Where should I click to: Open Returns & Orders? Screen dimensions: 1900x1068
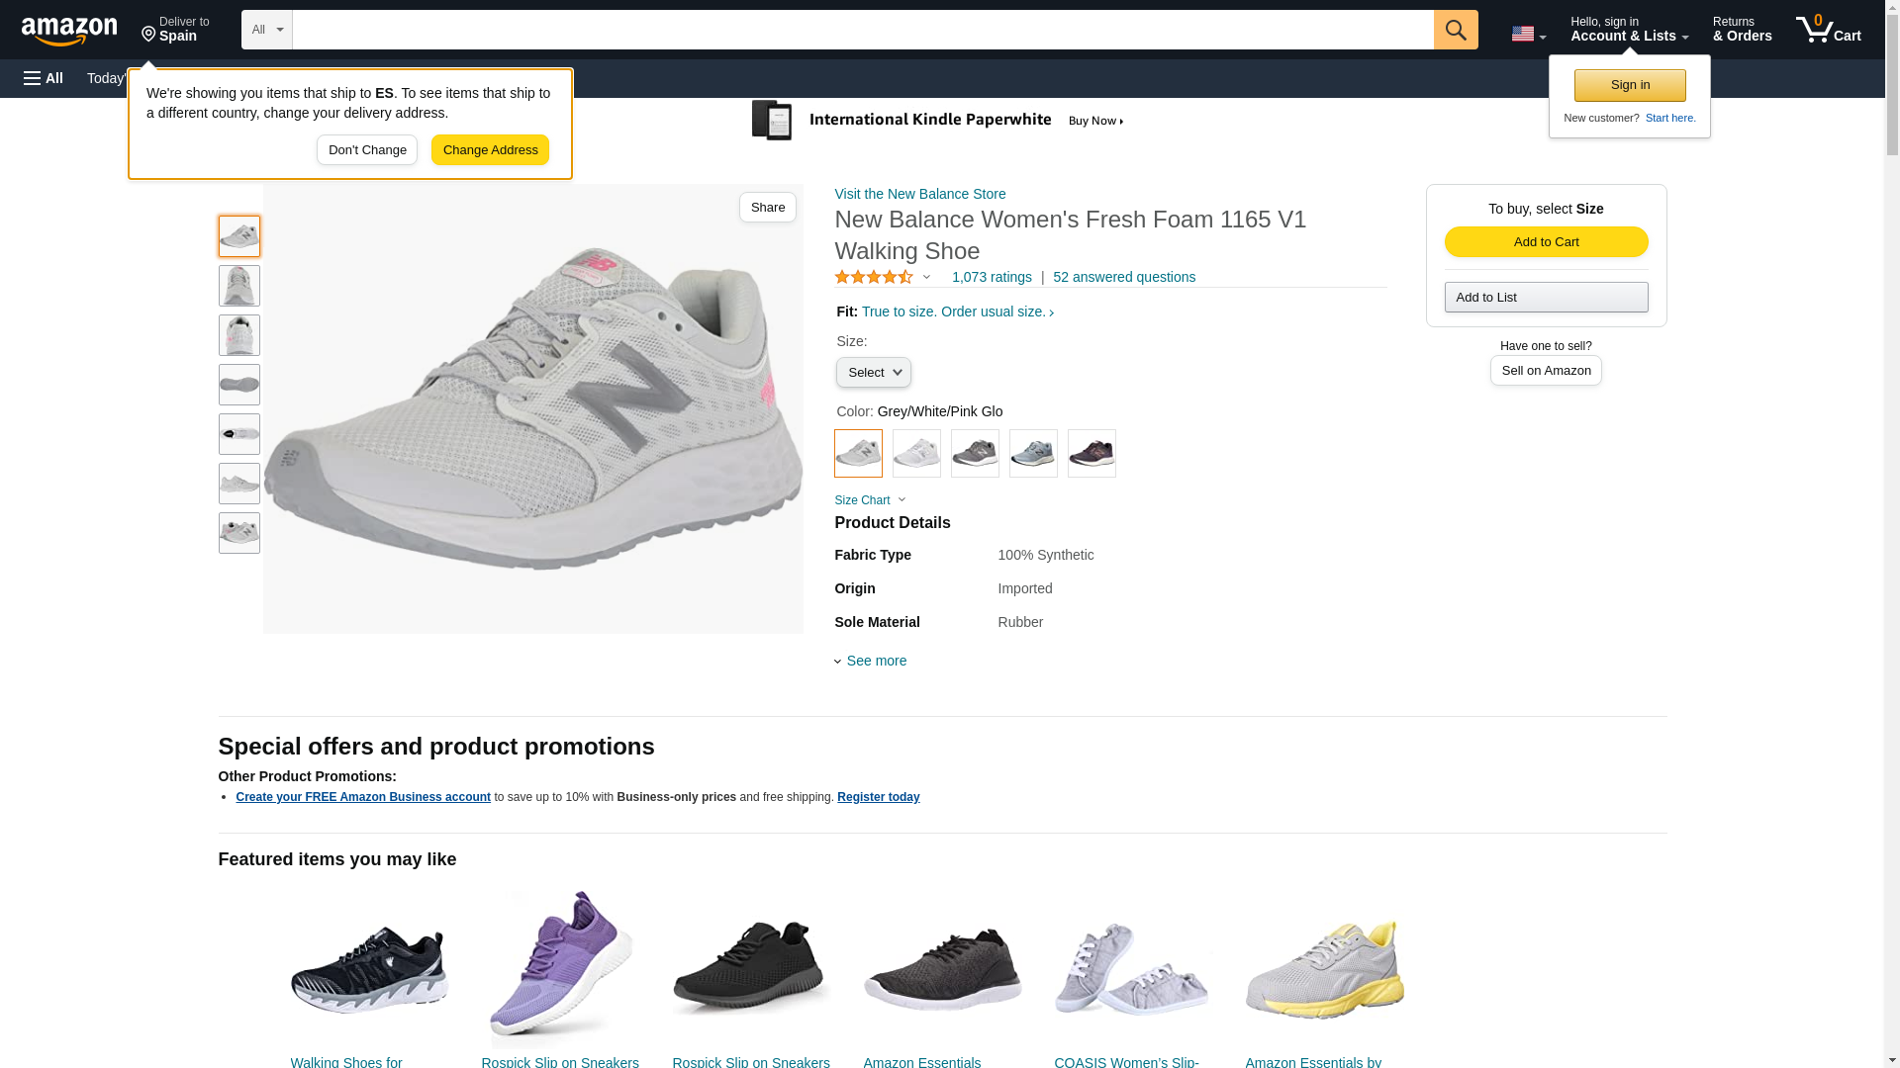tap(1742, 30)
